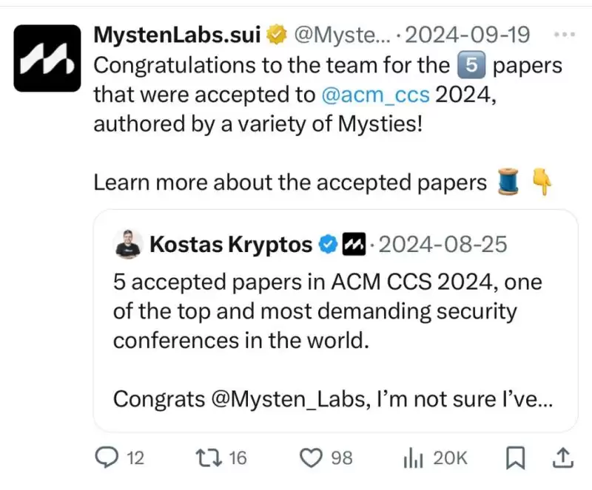Bookmark the tweet
Screen dimensions: 592x490
[517, 458]
